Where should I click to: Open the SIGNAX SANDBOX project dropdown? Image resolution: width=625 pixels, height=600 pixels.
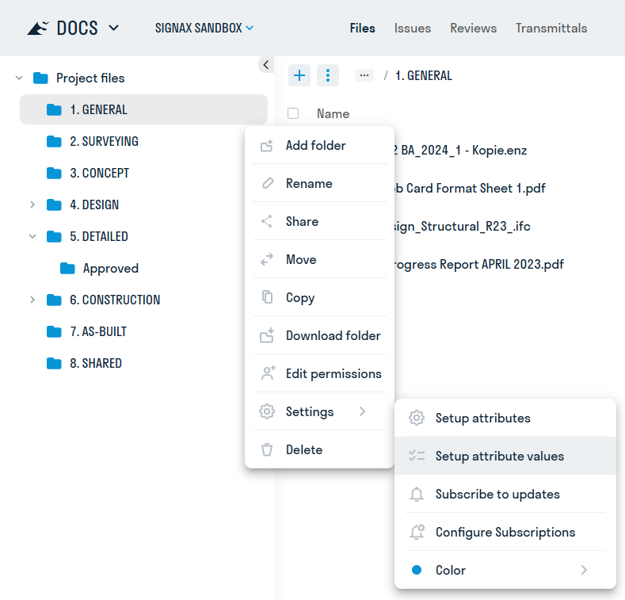pos(204,28)
